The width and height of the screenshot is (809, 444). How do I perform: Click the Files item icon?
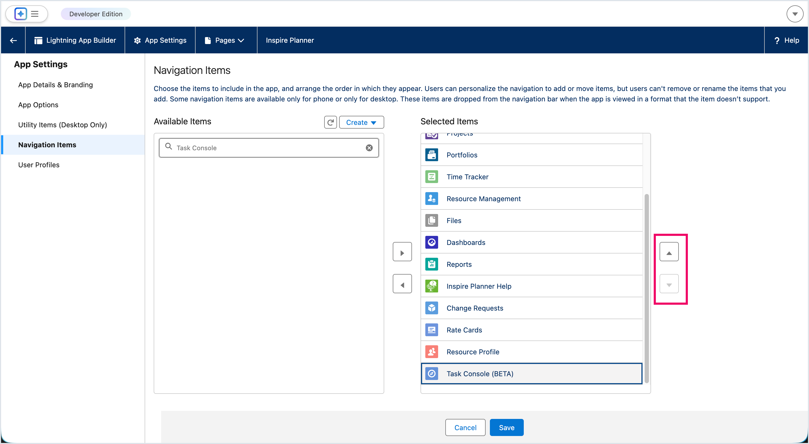click(x=431, y=220)
